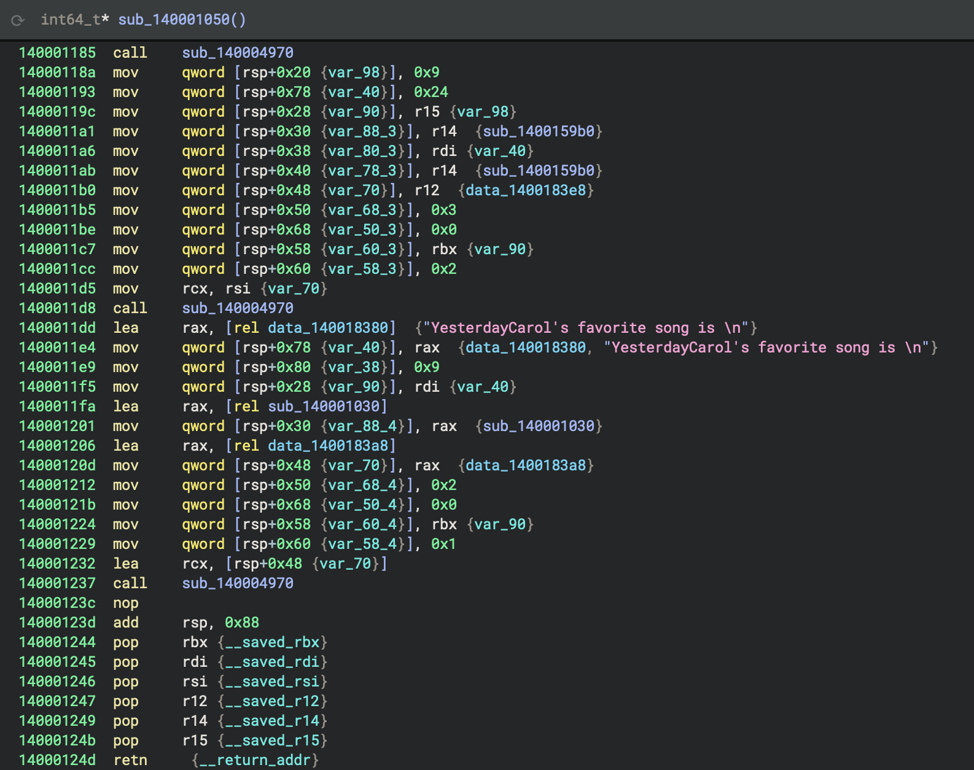Select address 14000124d of the retn instruction
This screenshot has height=770, width=974.
[x=57, y=760]
